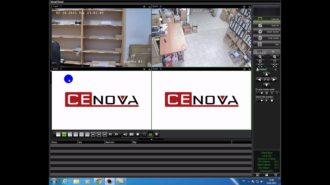Select the nvr1 - 2 warehouse camera view

point(201,37)
